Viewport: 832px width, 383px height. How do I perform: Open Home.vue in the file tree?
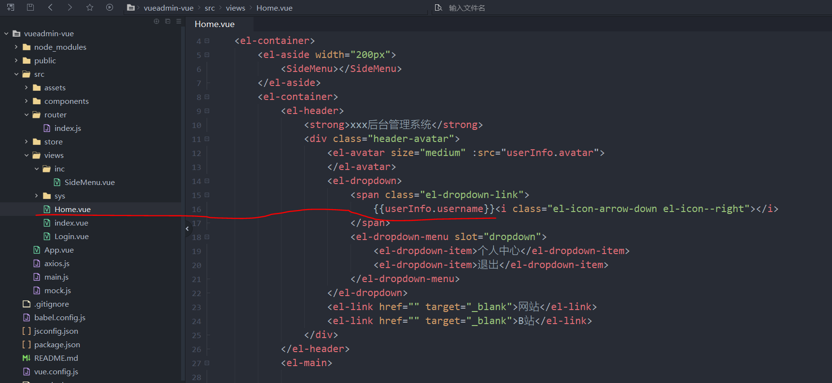pyautogui.click(x=72, y=209)
